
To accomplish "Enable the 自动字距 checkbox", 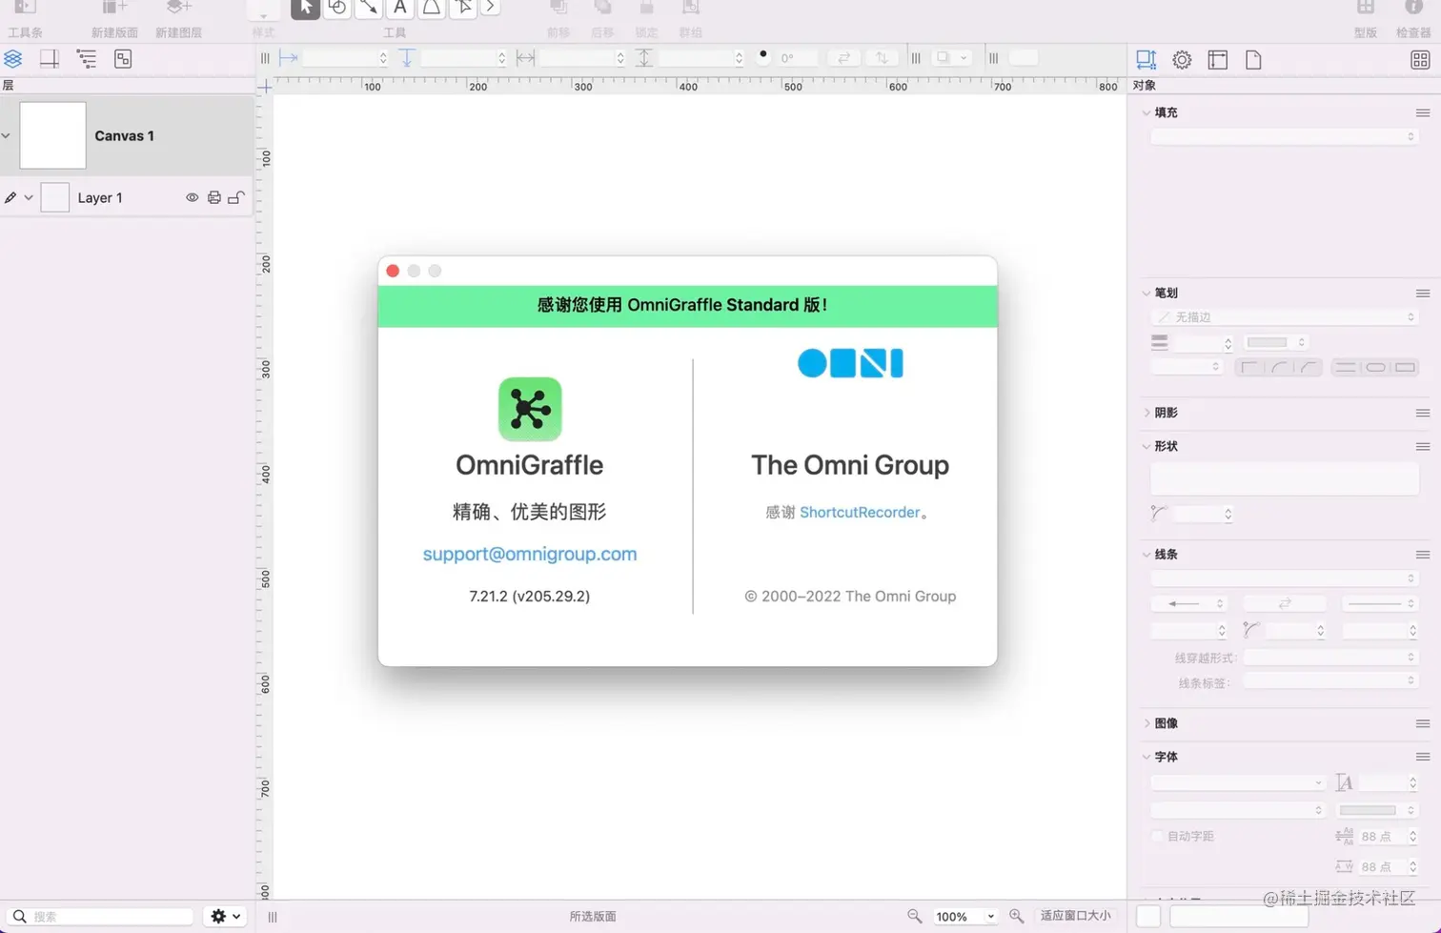I will tap(1158, 836).
